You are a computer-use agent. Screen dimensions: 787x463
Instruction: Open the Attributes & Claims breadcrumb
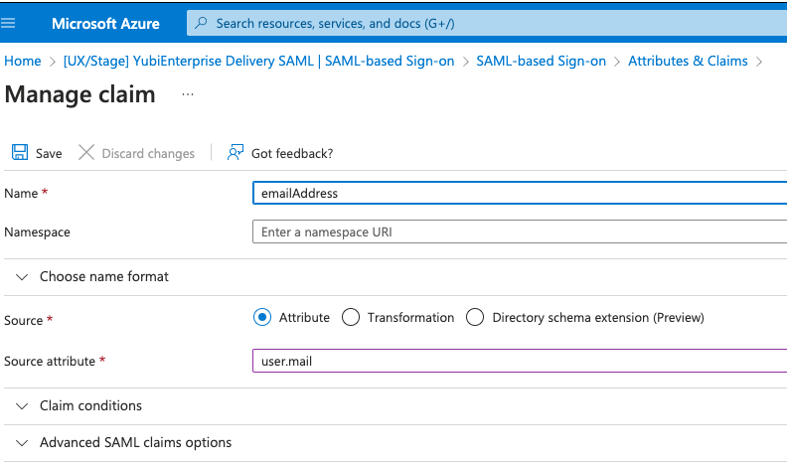(x=688, y=62)
